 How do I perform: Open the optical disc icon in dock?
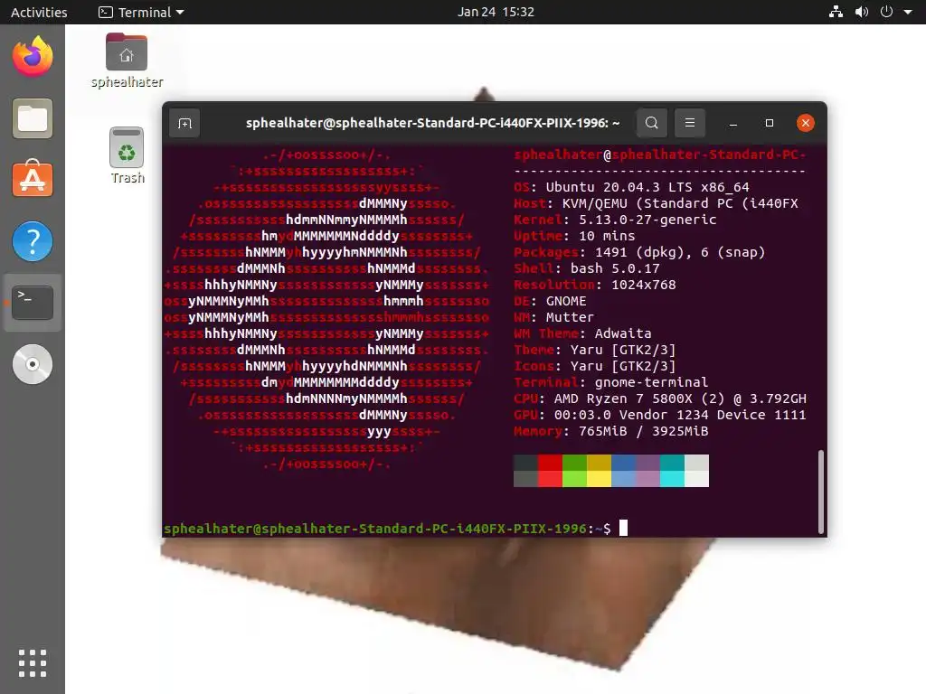click(x=33, y=364)
